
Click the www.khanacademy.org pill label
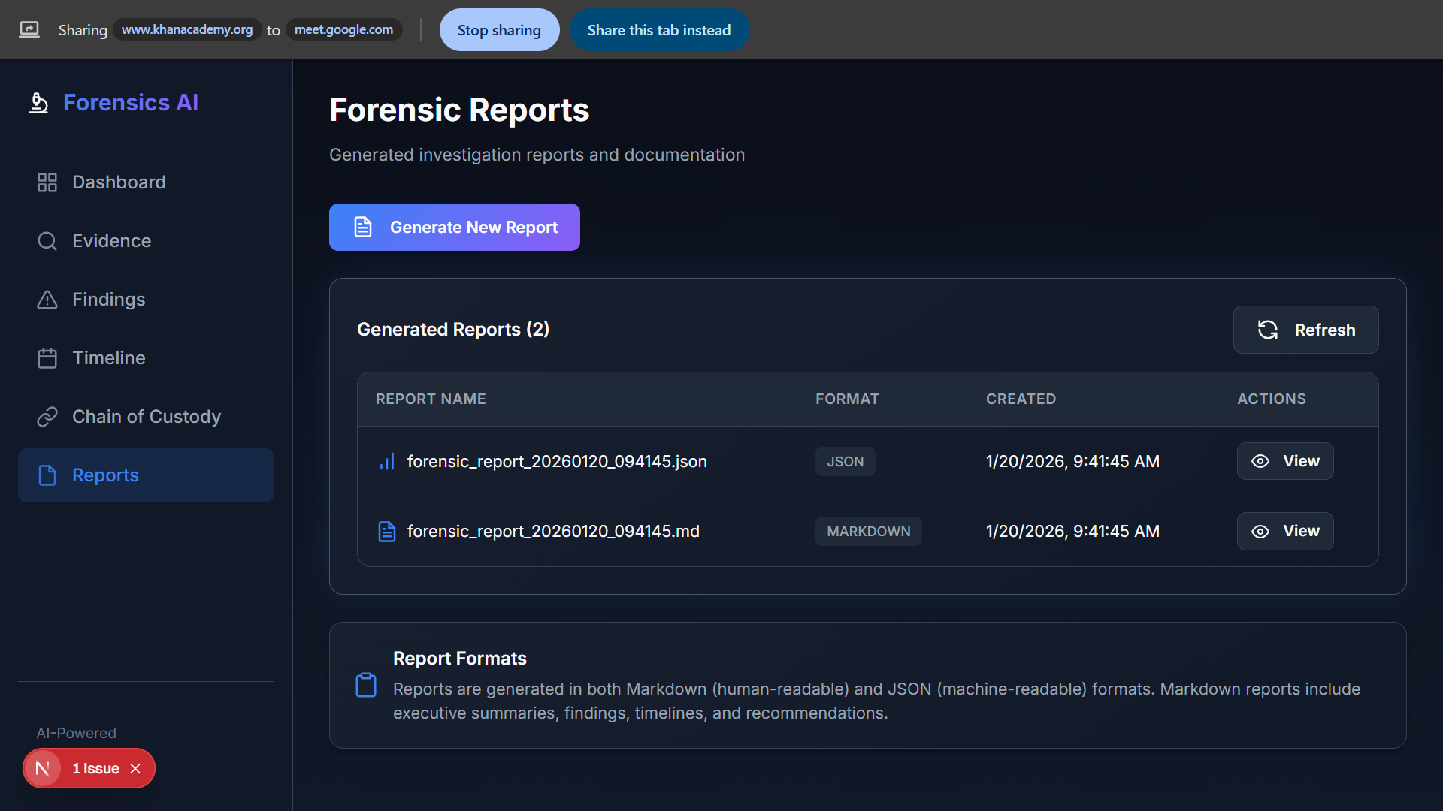[187, 29]
